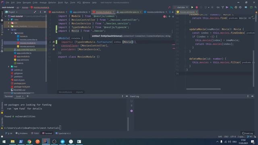Viewport: 258px width, 145px height.
Task: Open the start:dev run configuration dropdown
Action: coord(181,7)
